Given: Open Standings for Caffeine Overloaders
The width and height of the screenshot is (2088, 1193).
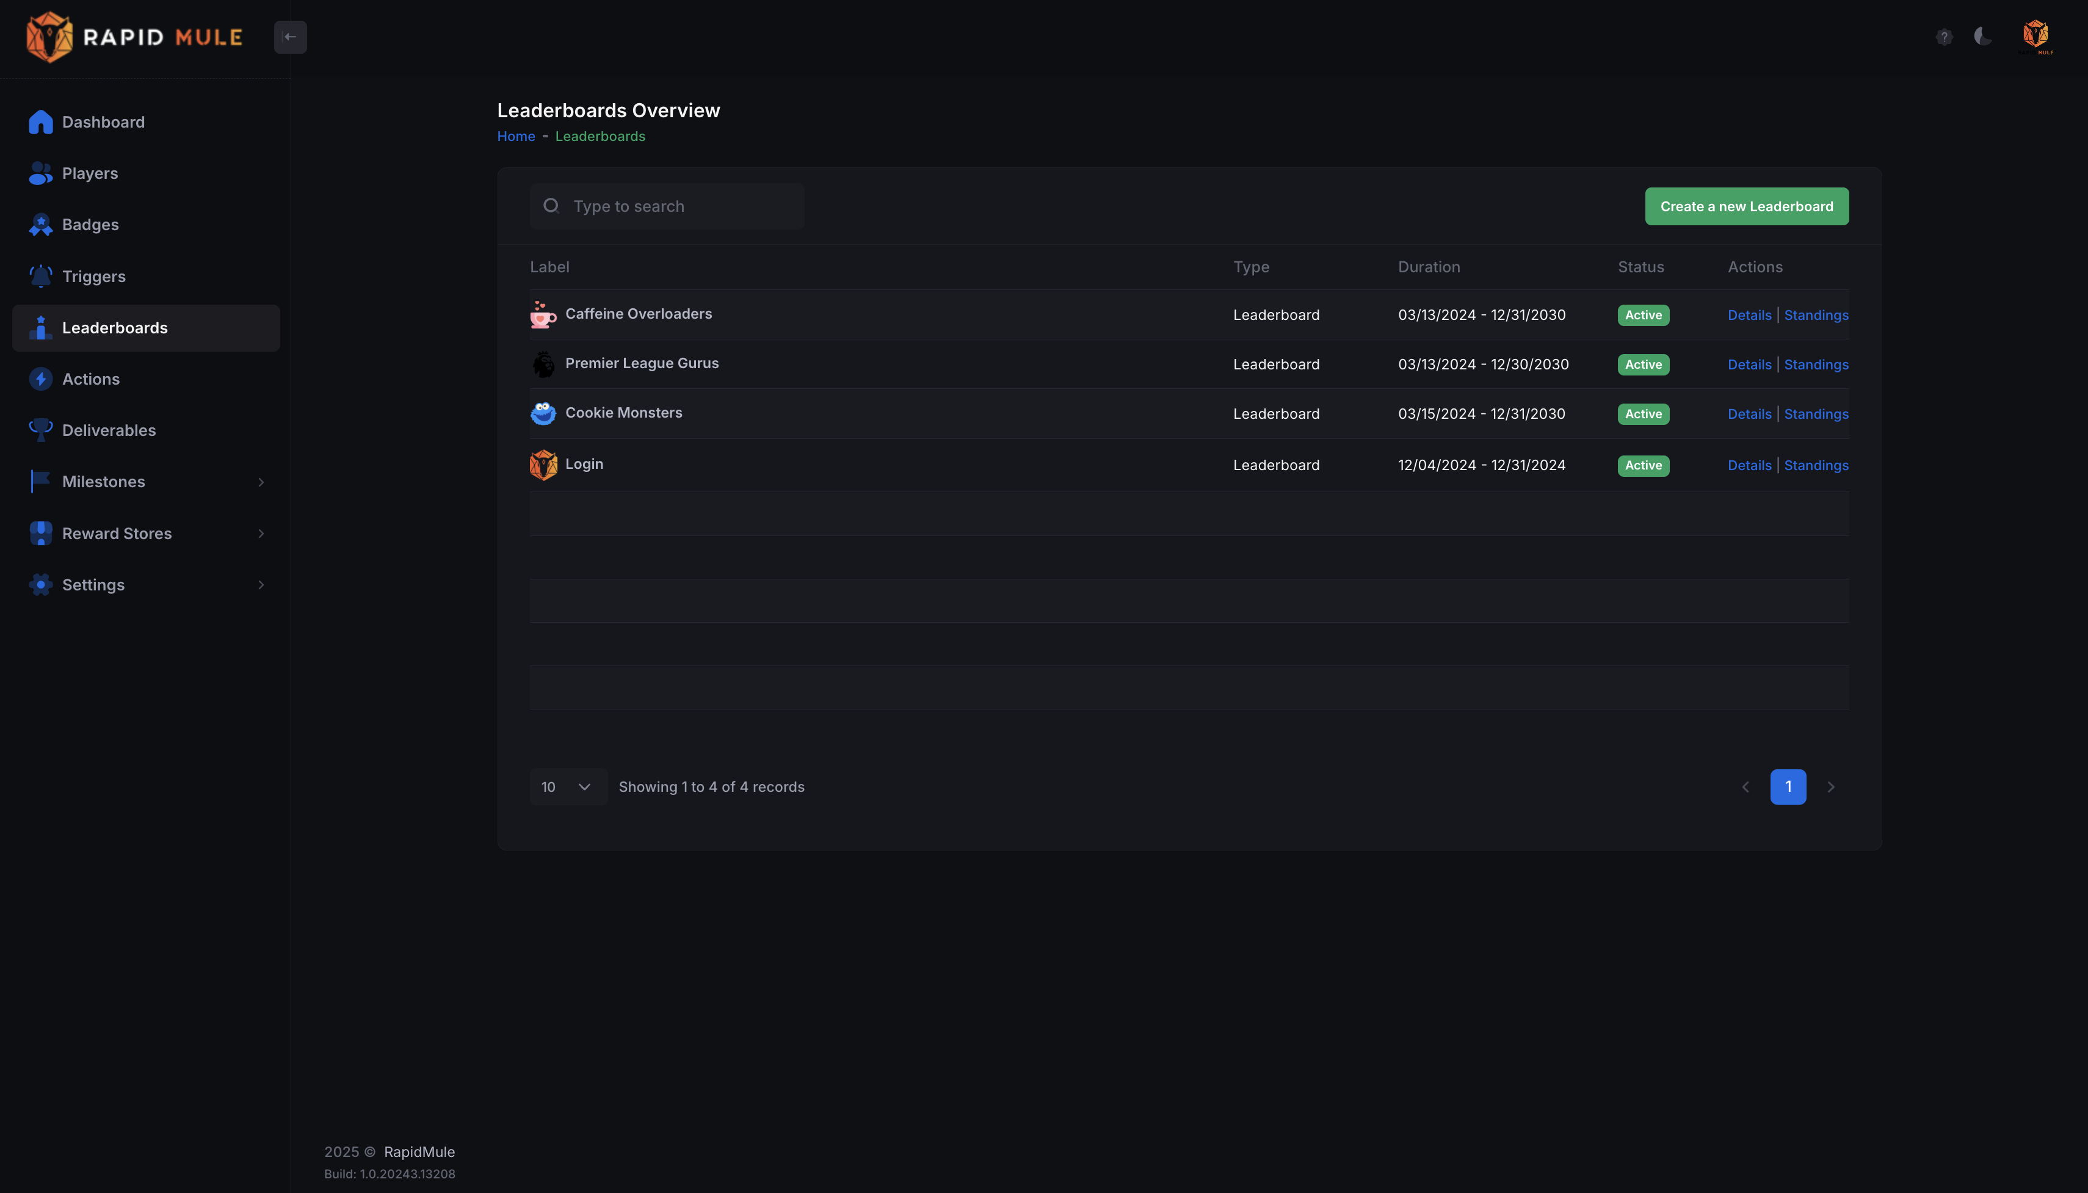Looking at the screenshot, I should click(x=1816, y=316).
